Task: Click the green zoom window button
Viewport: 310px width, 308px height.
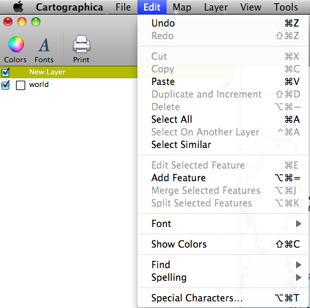Action: 36,22
